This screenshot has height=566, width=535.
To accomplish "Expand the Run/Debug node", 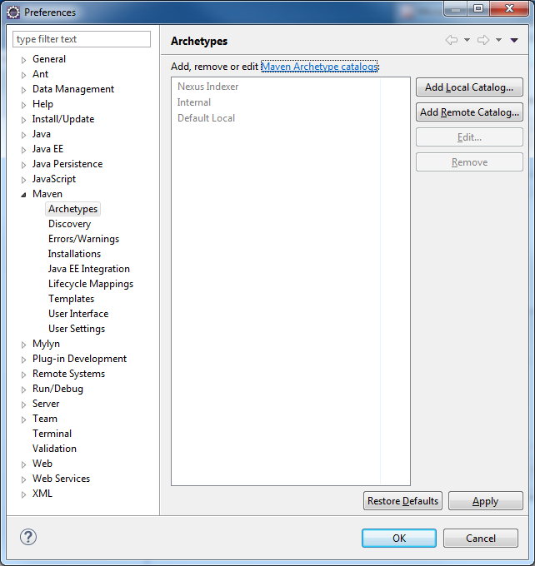I will click(24, 389).
